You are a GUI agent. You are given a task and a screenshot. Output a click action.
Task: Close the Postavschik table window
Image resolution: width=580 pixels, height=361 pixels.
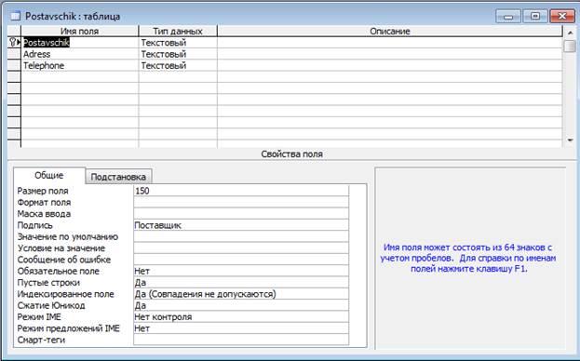[x=562, y=16]
